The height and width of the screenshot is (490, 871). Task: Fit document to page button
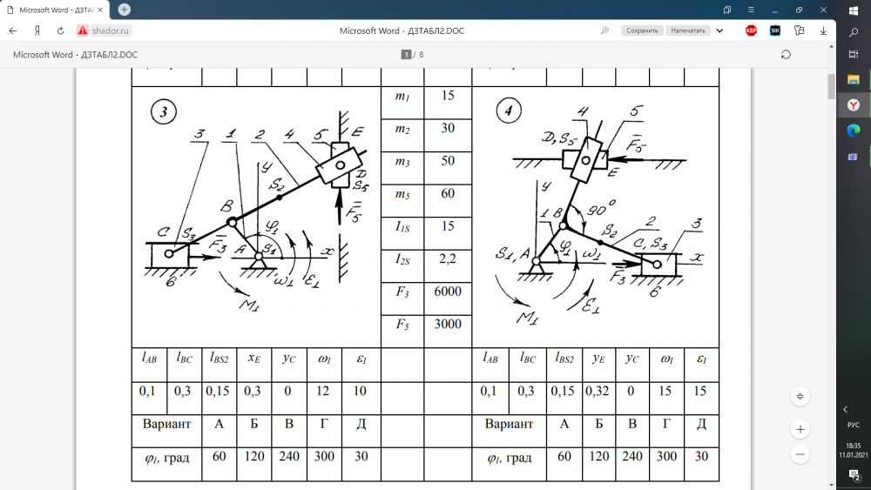800,396
